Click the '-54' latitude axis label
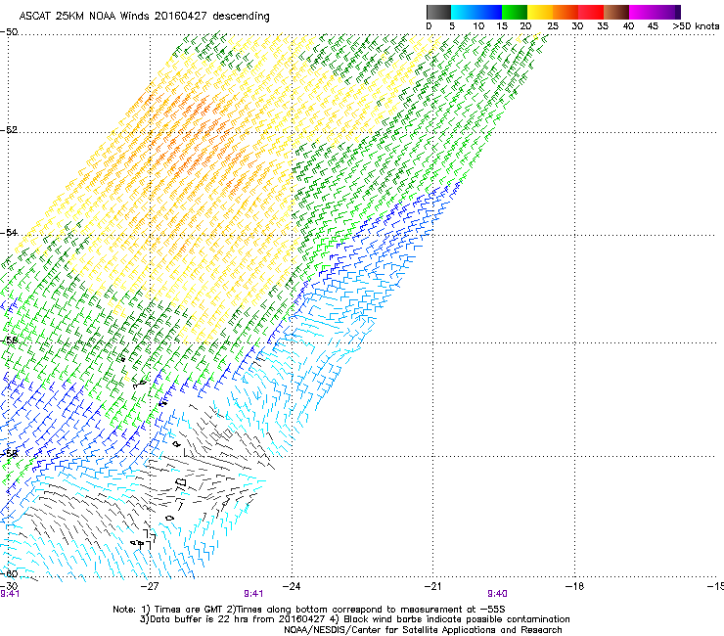The width and height of the screenshot is (724, 636). coord(9,232)
